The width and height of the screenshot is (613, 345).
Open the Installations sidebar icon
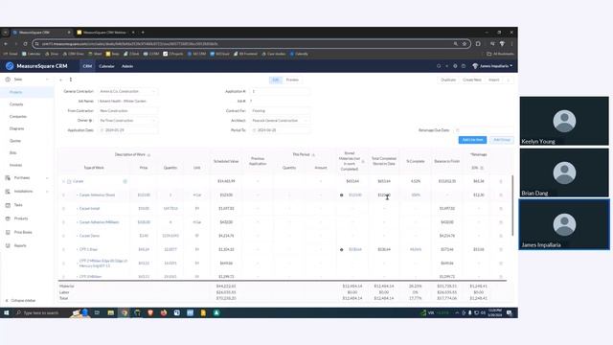(x=8, y=192)
